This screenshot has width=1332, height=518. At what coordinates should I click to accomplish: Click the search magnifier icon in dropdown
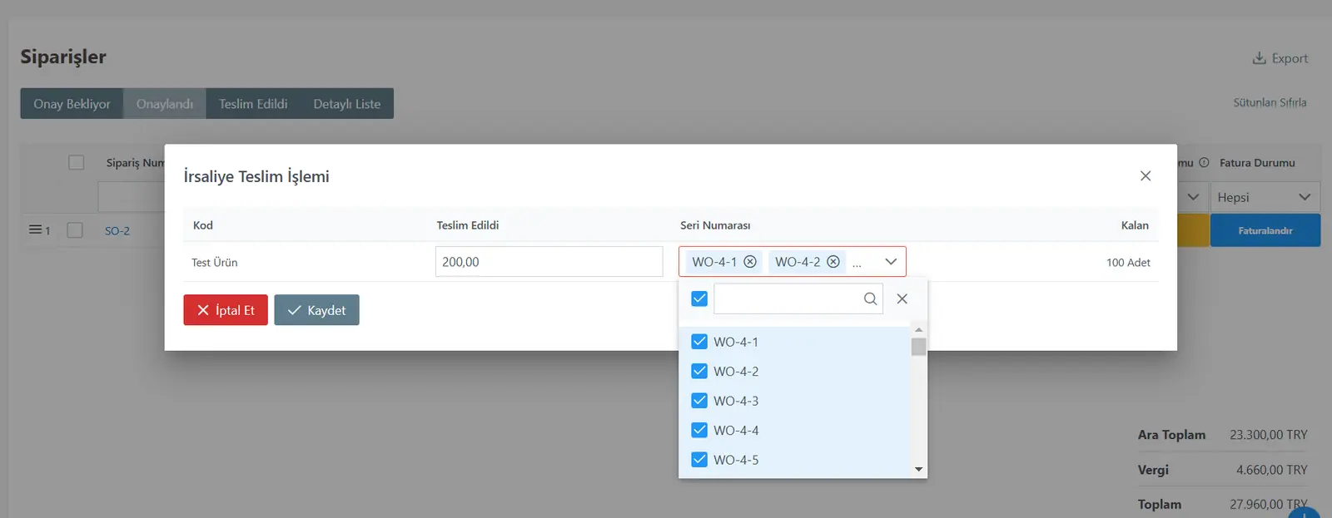(x=870, y=298)
